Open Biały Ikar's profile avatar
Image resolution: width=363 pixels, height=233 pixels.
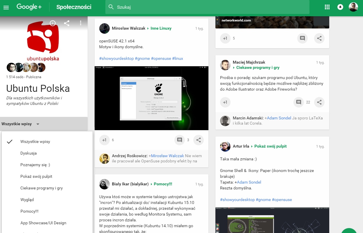(x=105, y=184)
